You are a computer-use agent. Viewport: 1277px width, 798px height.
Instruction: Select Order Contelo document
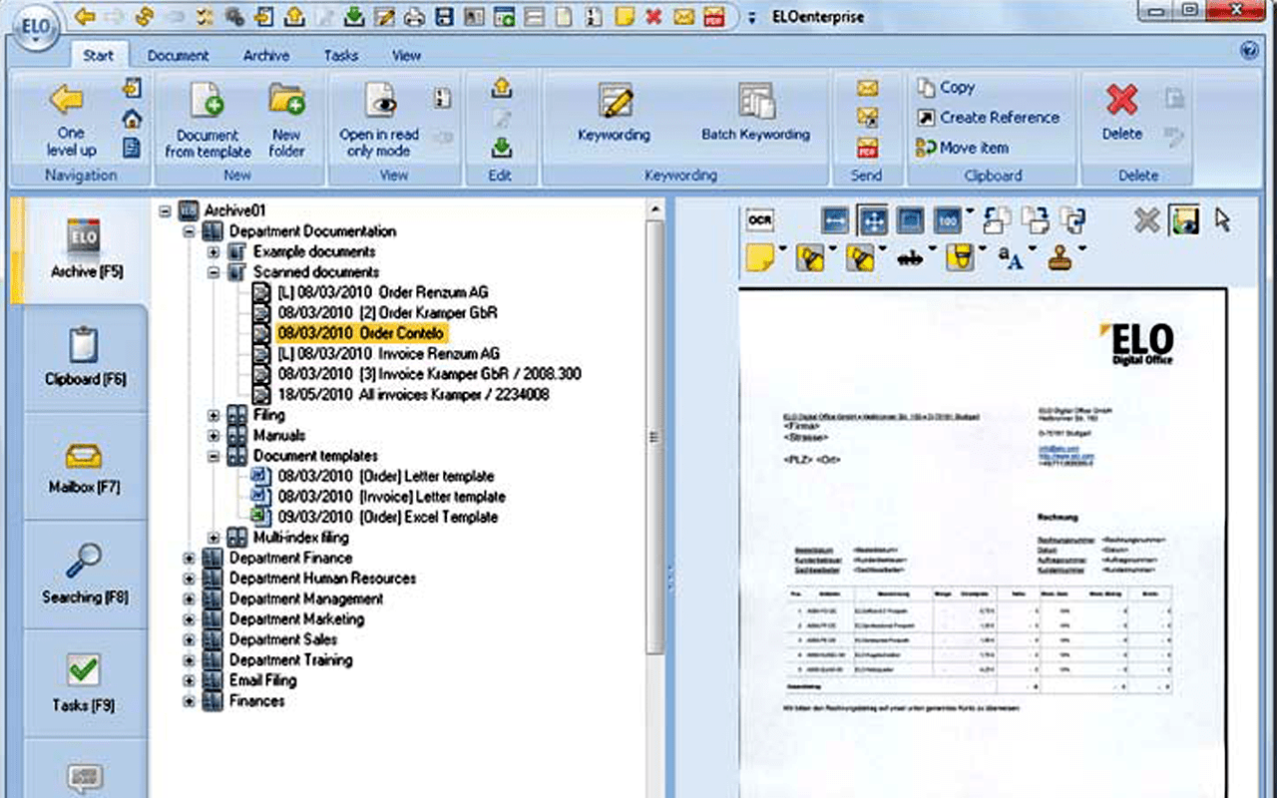point(360,333)
